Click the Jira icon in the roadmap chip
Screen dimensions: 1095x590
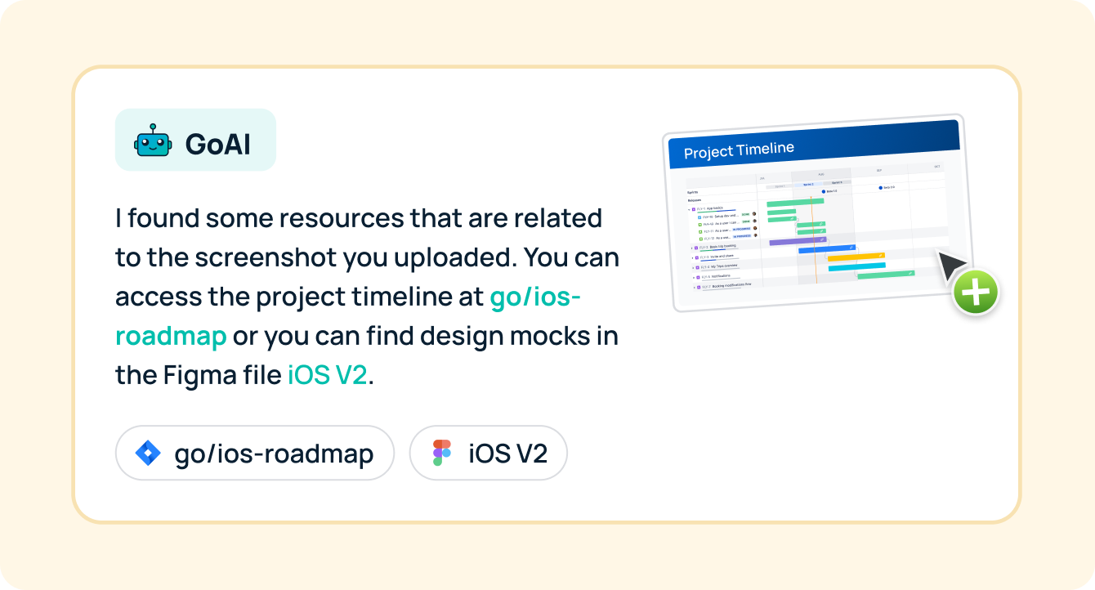point(148,453)
